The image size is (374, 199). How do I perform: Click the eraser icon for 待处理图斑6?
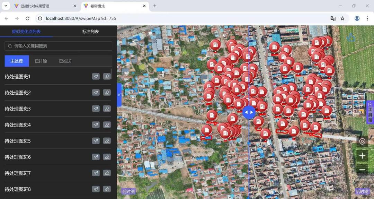tap(107, 157)
